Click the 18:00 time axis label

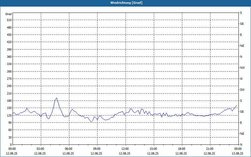tap(182, 149)
